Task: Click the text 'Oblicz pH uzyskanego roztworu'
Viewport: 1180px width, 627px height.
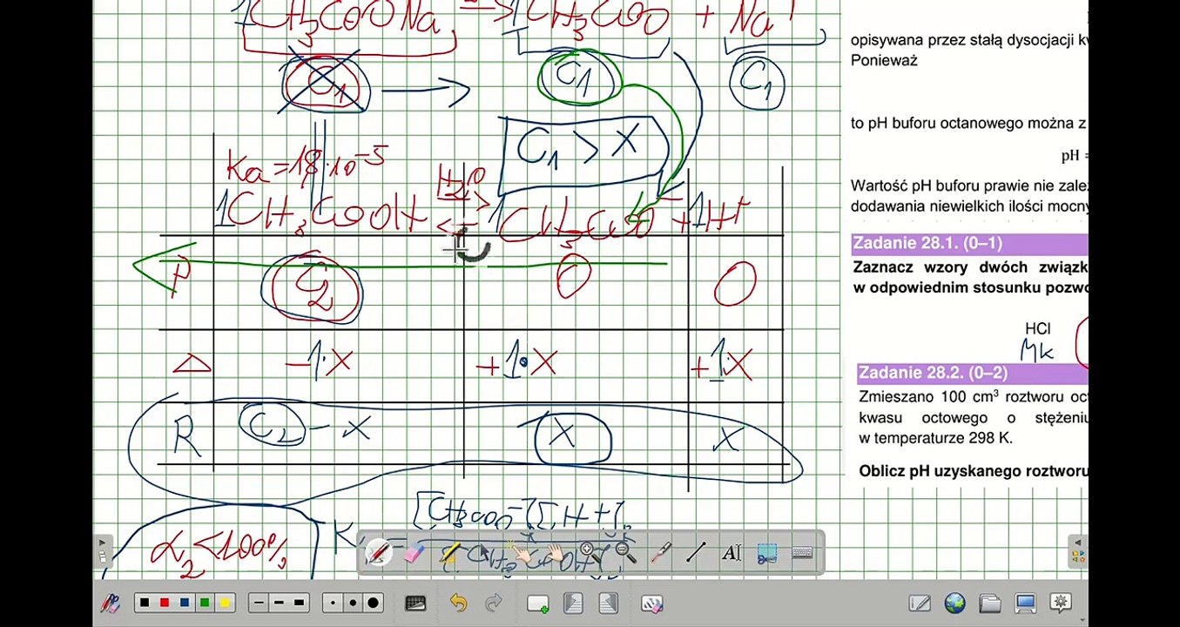Action: [974, 471]
